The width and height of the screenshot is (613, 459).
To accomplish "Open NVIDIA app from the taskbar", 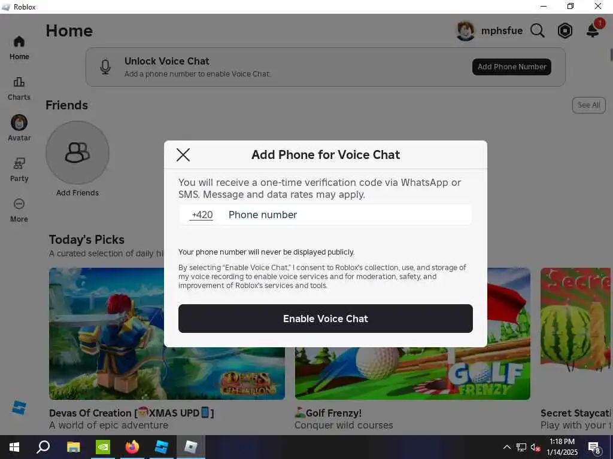I will click(103, 447).
